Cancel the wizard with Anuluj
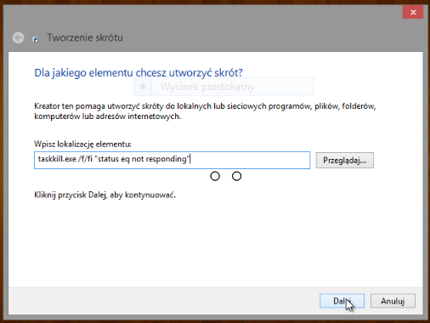The image size is (430, 323). point(393,301)
